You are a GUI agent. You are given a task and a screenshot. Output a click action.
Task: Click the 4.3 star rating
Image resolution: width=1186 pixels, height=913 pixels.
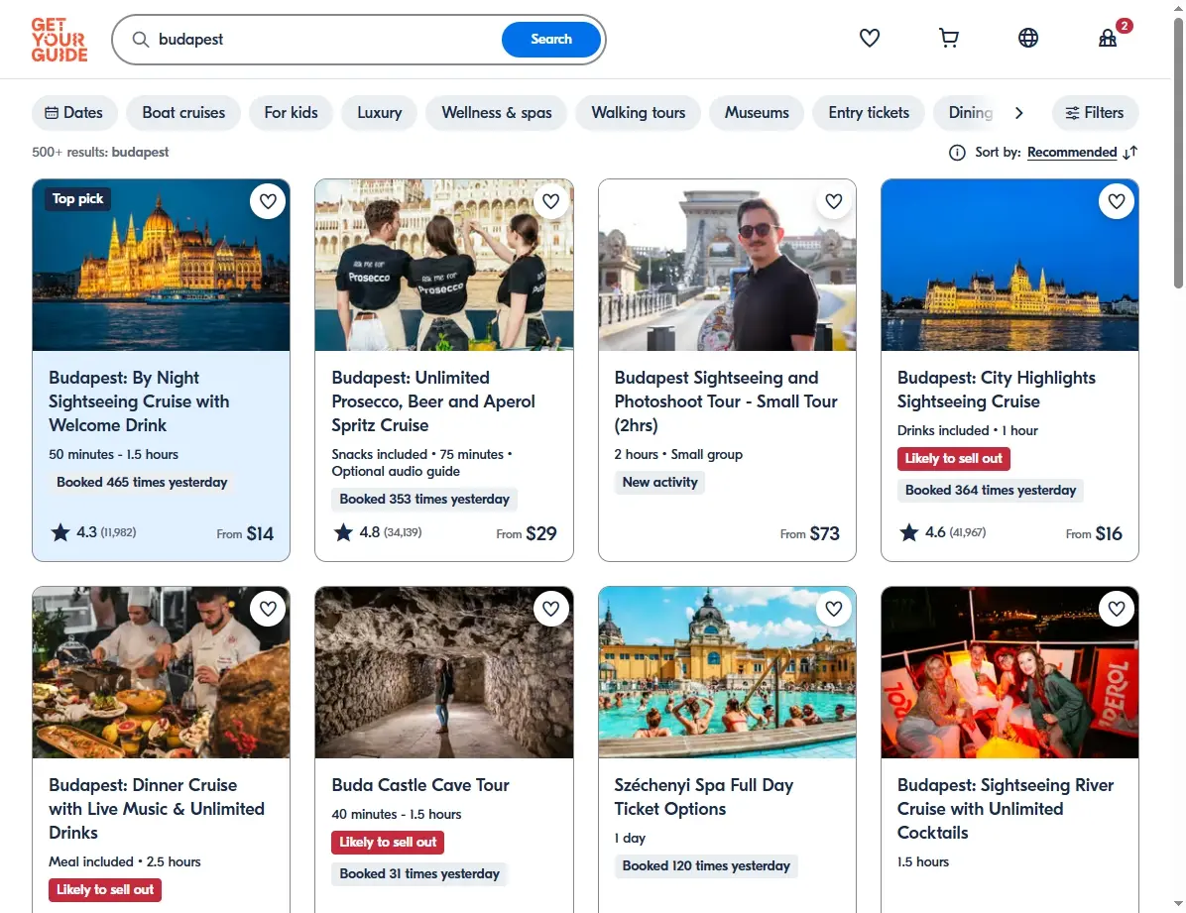pyautogui.click(x=93, y=532)
